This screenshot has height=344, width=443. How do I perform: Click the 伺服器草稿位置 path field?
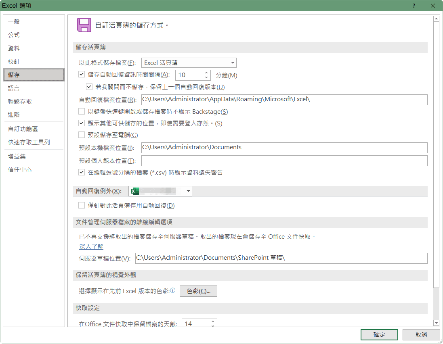click(x=281, y=258)
